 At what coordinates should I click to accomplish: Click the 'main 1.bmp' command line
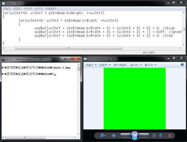tap(36, 68)
